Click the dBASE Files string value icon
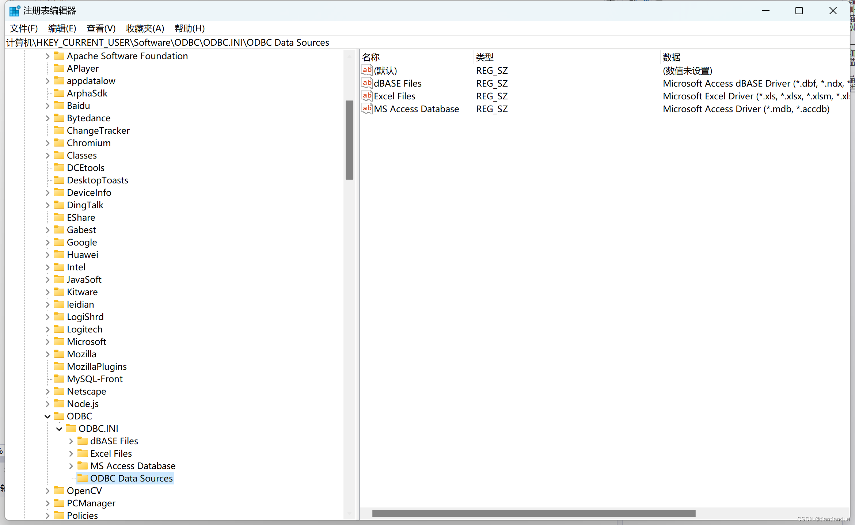Screen dimensions: 855x525 tap(367, 83)
